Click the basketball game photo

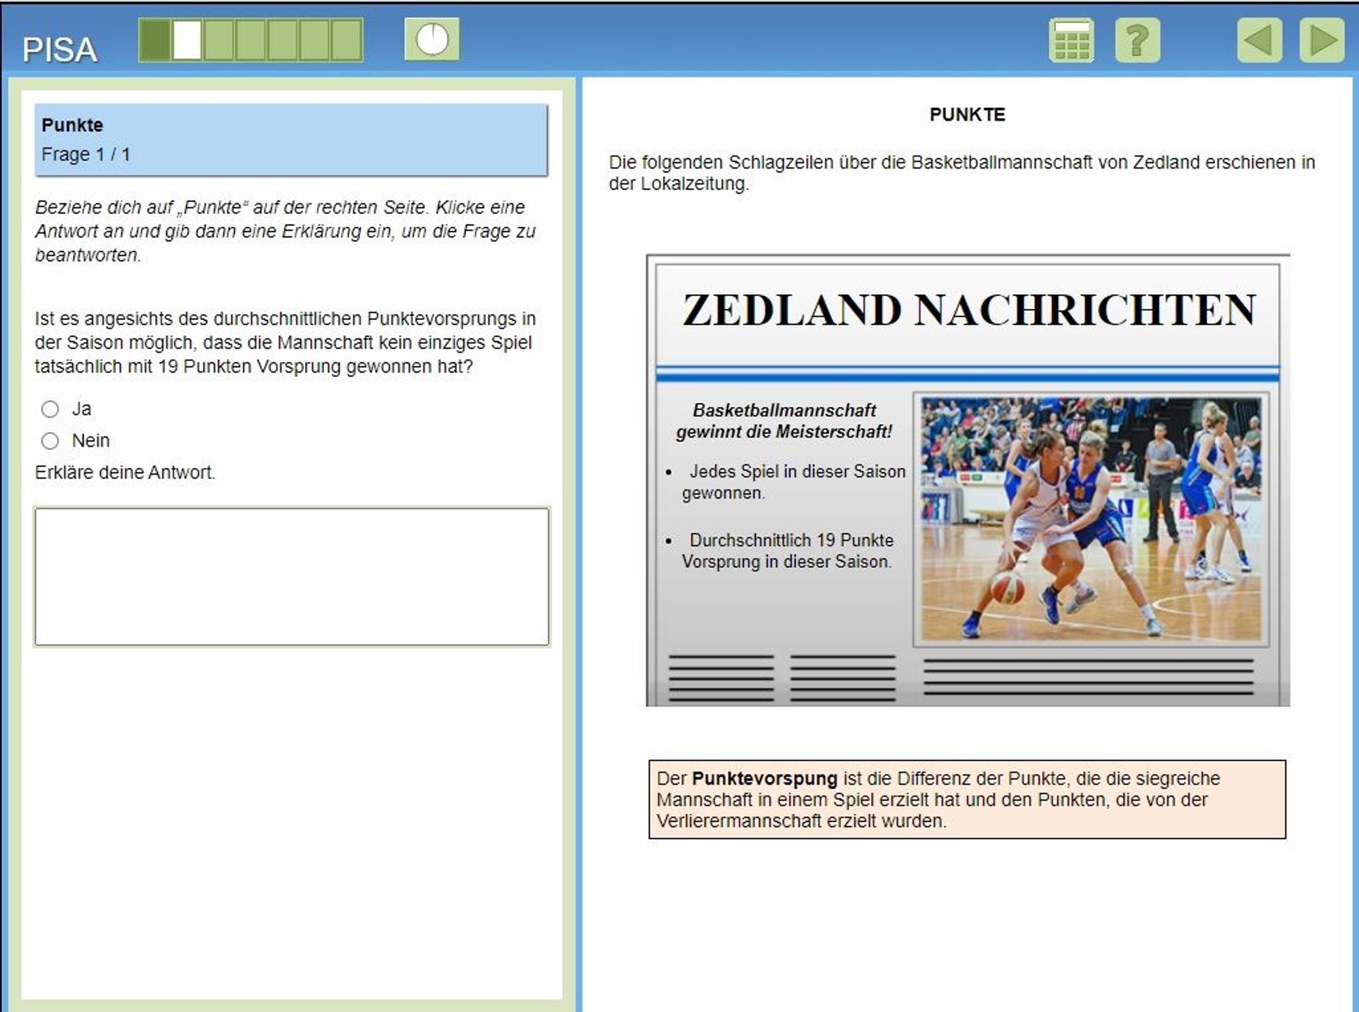[1091, 519]
